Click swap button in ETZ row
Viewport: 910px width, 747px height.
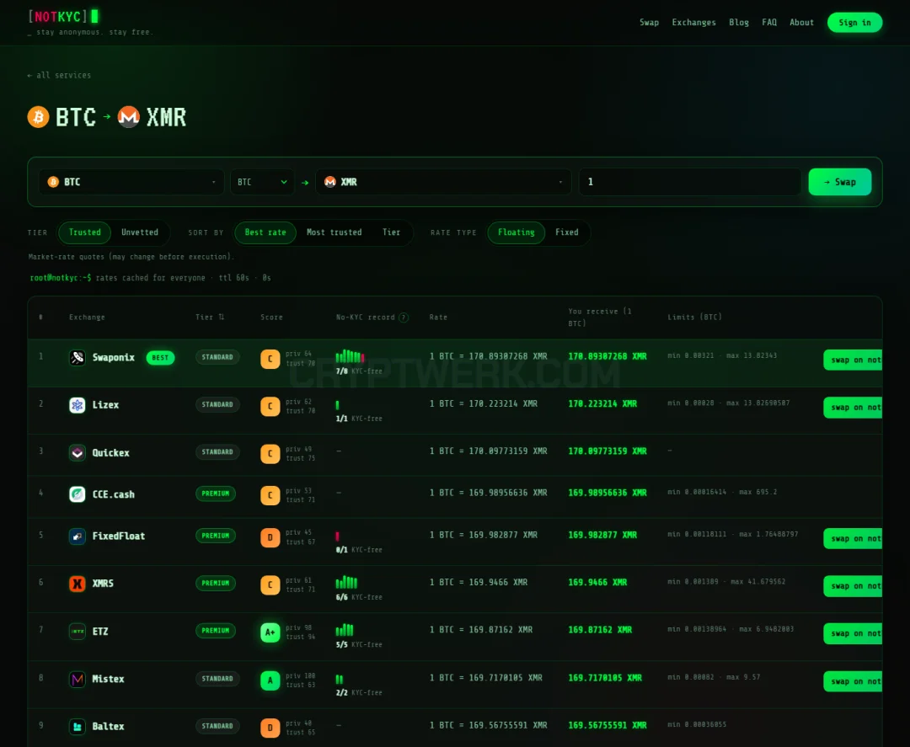(853, 634)
